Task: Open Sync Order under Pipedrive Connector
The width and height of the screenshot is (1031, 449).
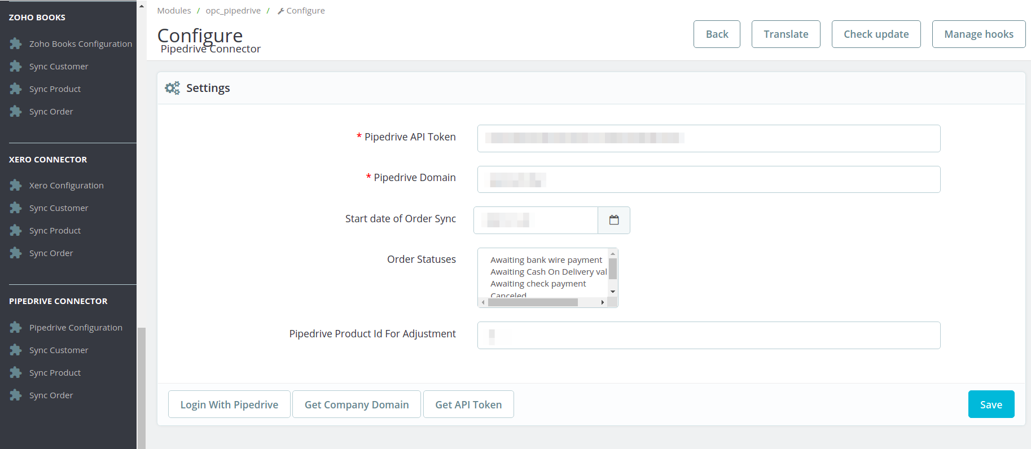Action: pos(51,395)
